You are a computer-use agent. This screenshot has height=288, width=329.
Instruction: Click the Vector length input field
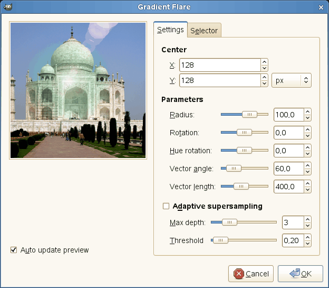[288, 187]
